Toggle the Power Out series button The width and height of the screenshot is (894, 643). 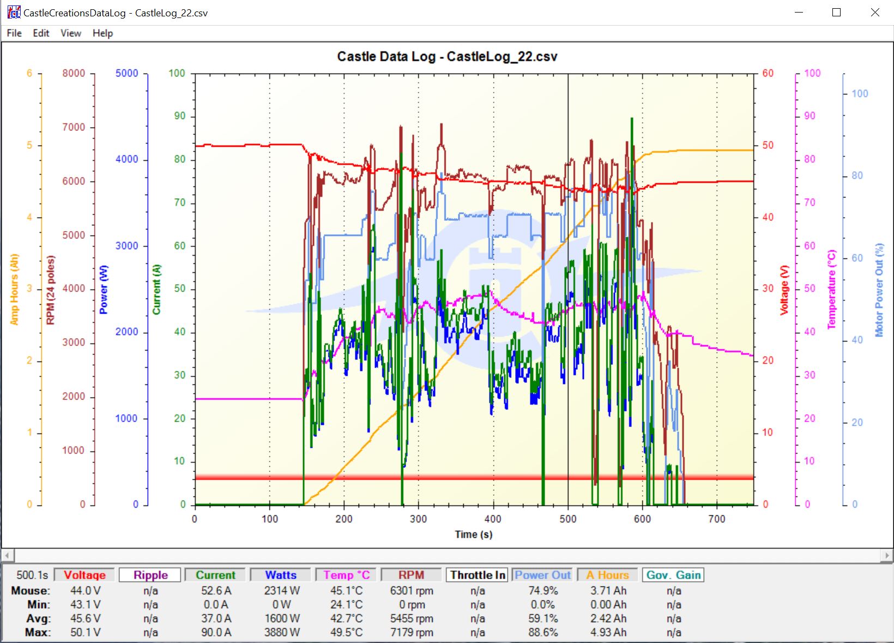click(x=542, y=575)
